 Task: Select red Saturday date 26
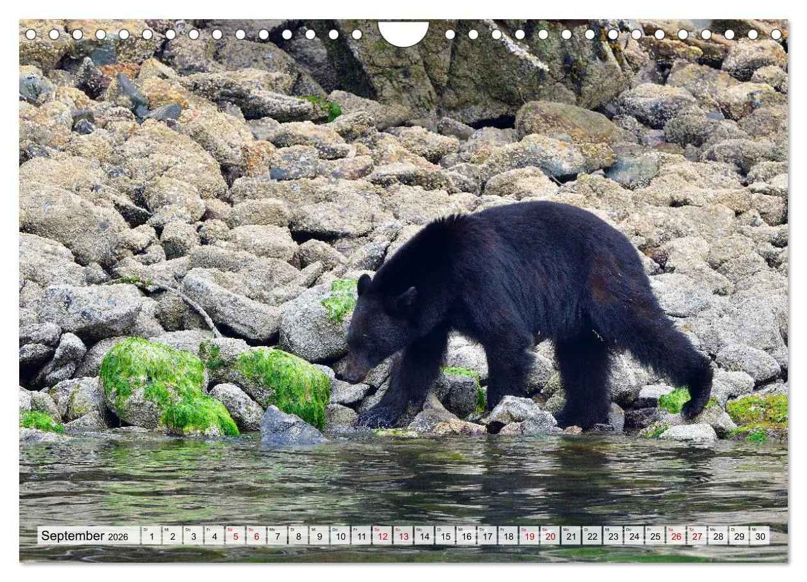[x=675, y=536]
